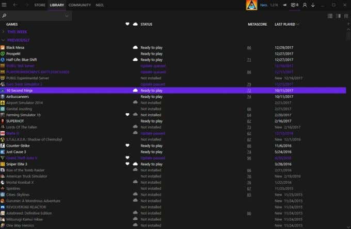
Task: Sort by METASCORE column header
Action: pos(257,24)
